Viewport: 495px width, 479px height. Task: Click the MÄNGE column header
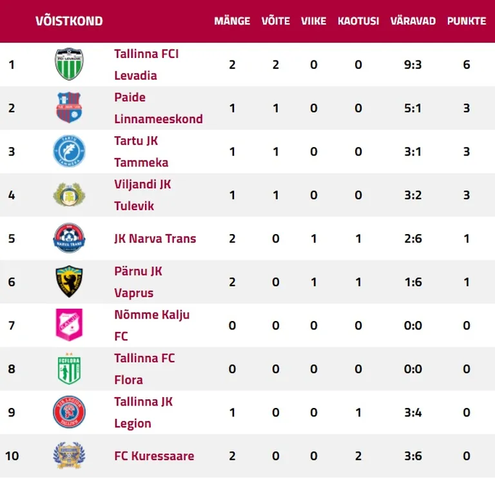(232, 21)
